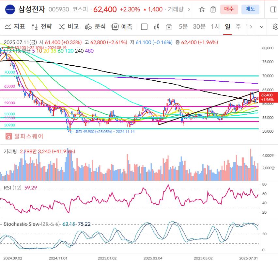
Task: Toggle the side panel layout icon
Action: (x=273, y=9)
